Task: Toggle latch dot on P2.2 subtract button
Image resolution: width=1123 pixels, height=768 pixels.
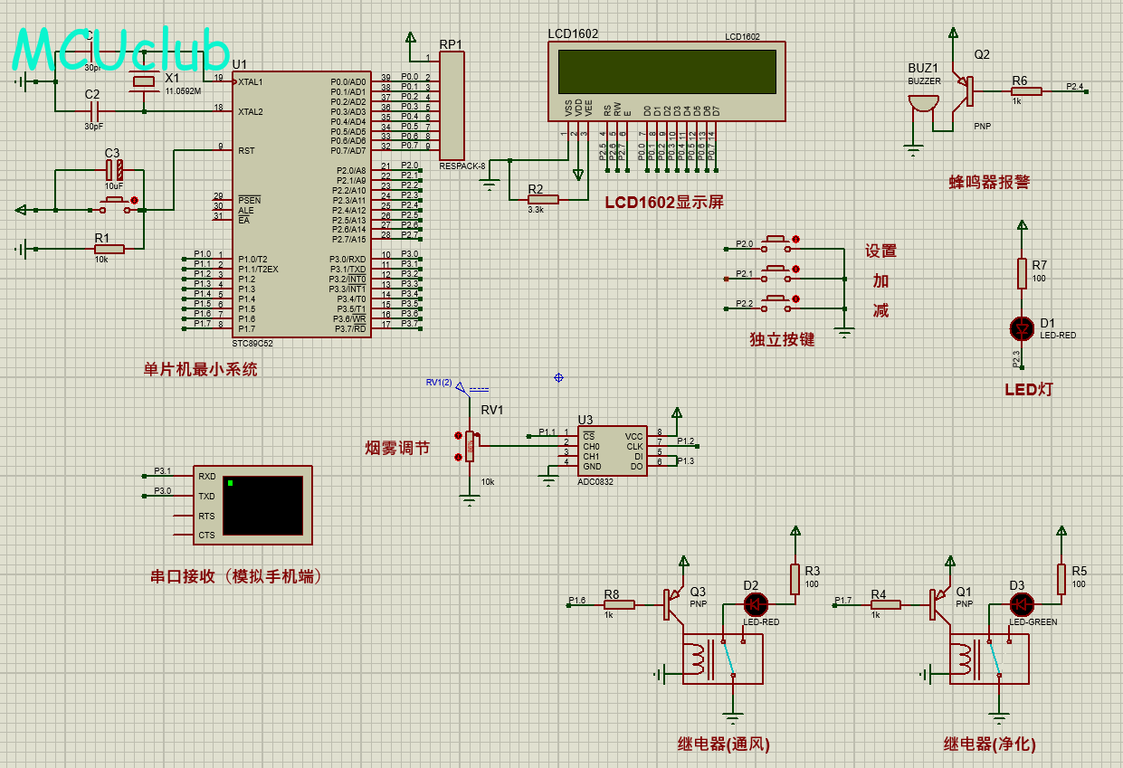Action: (x=795, y=299)
